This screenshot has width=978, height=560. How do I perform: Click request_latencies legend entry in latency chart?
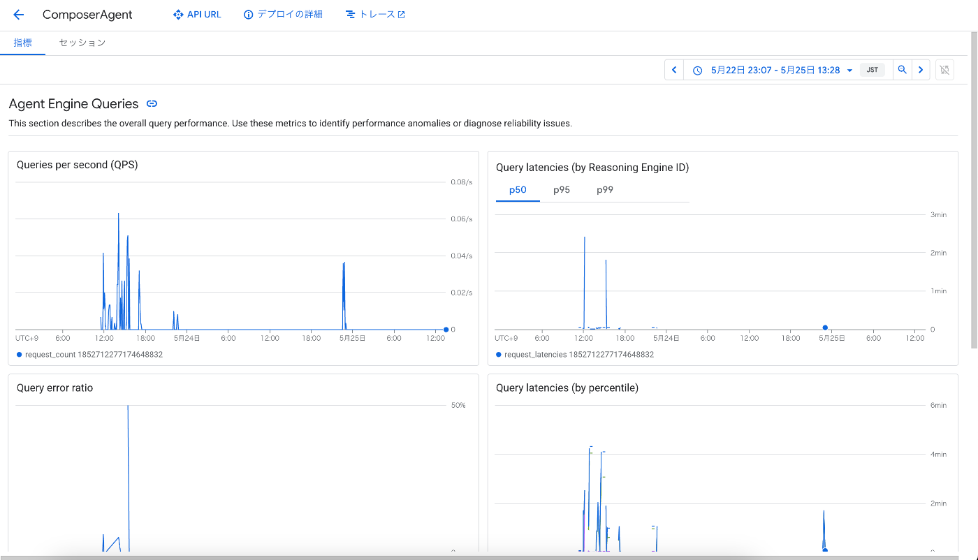pyautogui.click(x=575, y=355)
